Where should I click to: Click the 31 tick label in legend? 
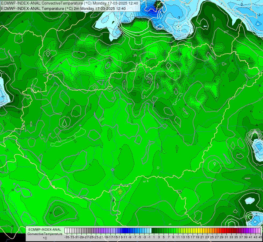[x=226, y=237]
